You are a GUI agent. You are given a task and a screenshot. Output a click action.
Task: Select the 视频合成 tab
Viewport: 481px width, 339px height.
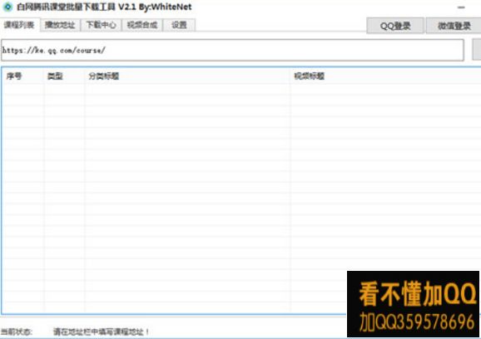point(142,25)
